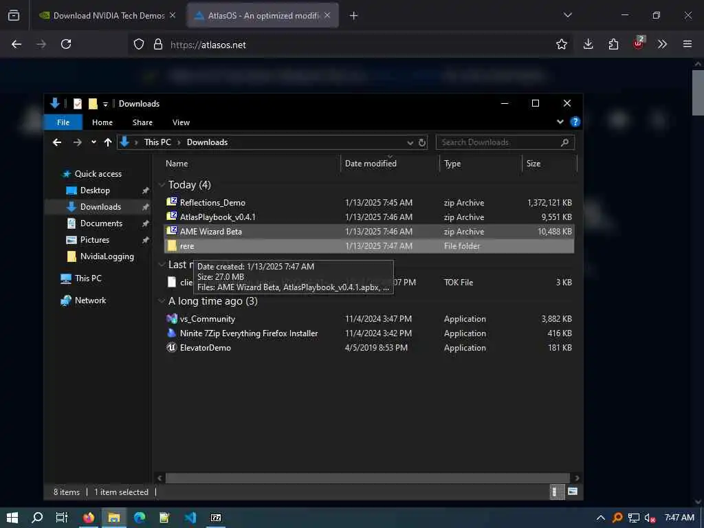Open 7-Zip from the taskbar

(x=216, y=518)
